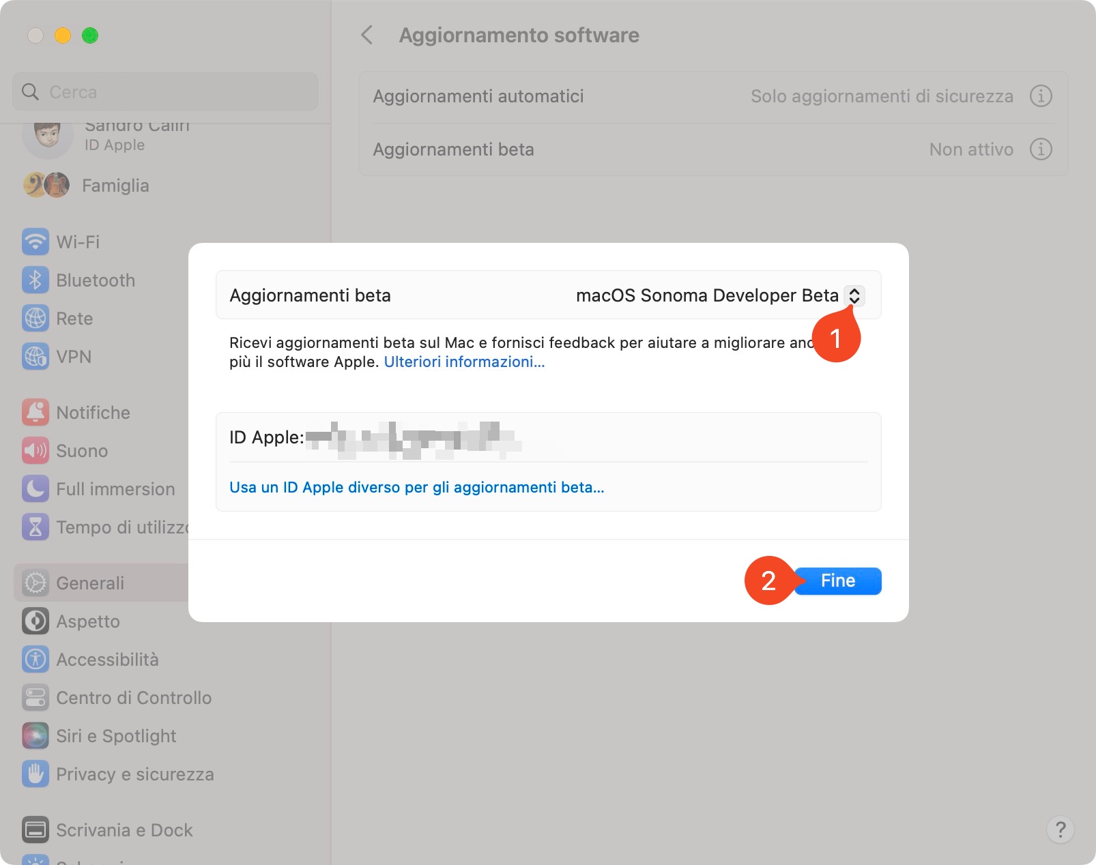Image resolution: width=1096 pixels, height=865 pixels.
Task: Click Non attivo status text
Action: (971, 149)
